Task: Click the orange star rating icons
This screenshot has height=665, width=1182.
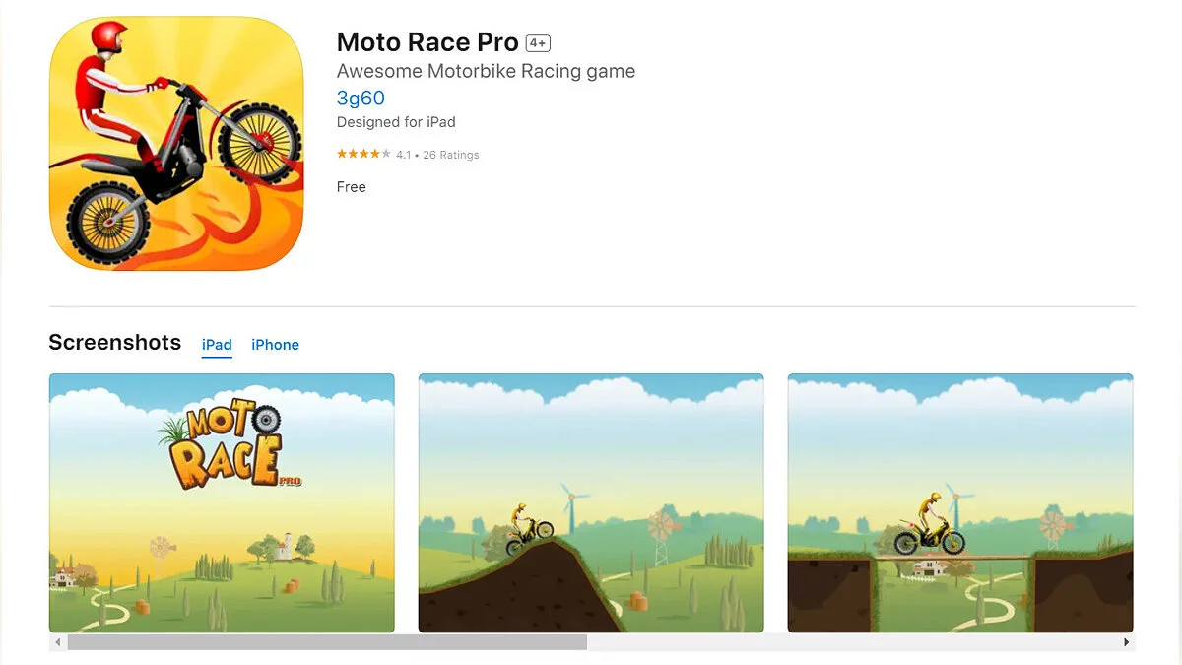Action: [363, 155]
